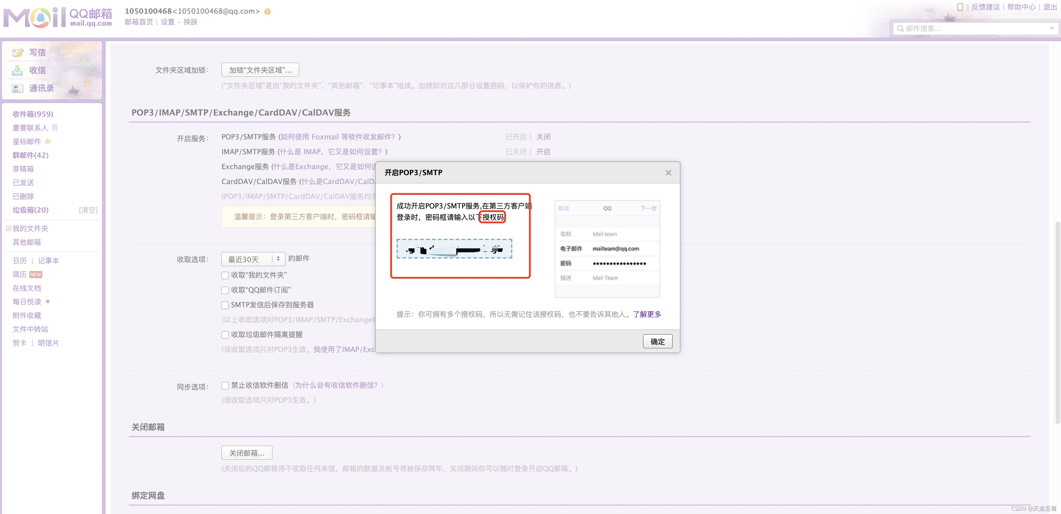Enable 收取“我的文件夹” checkbox
This screenshot has width=1061, height=514.
tap(225, 275)
